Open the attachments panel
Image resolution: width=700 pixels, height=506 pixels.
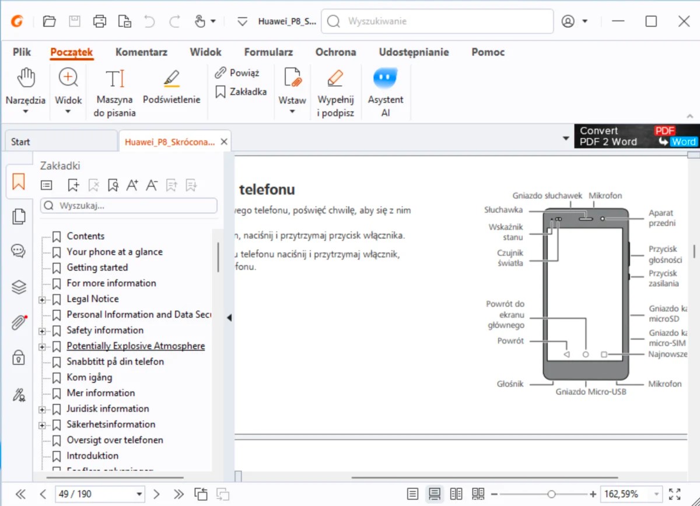pos(18,321)
